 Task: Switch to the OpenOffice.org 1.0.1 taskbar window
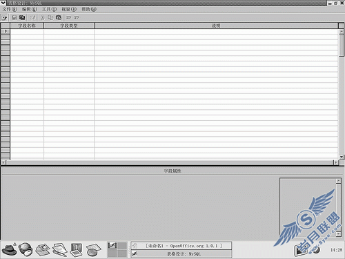[x=181, y=246]
